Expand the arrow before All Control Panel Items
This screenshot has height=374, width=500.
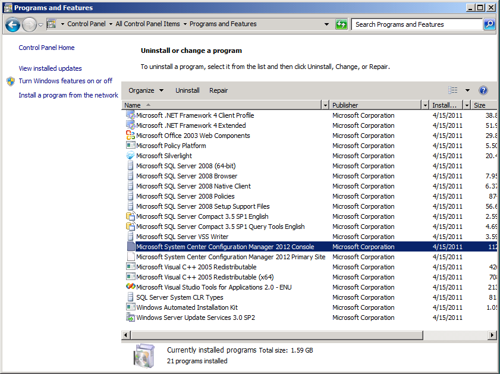point(111,24)
